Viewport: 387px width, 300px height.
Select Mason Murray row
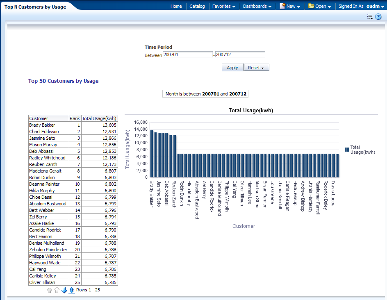(73, 145)
